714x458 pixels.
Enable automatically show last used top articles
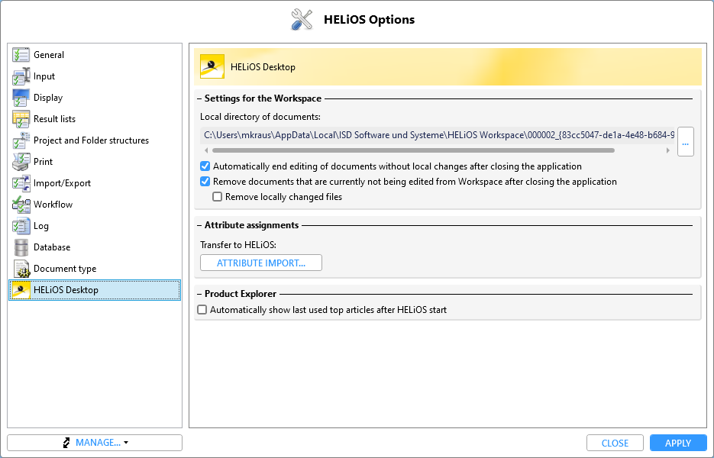202,310
